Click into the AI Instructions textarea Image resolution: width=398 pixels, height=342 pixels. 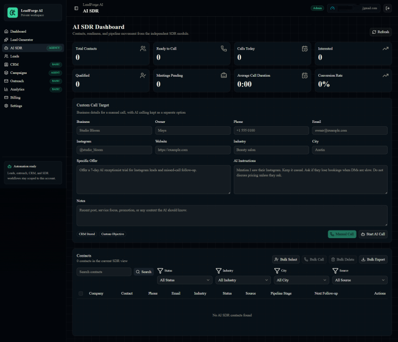[311, 180]
